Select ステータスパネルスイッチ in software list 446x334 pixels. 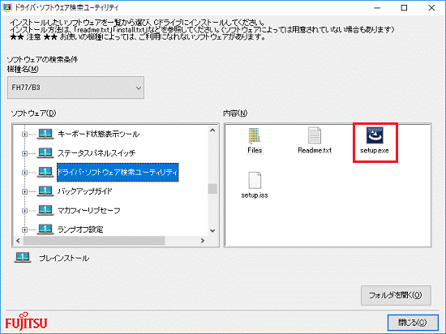[96, 153]
